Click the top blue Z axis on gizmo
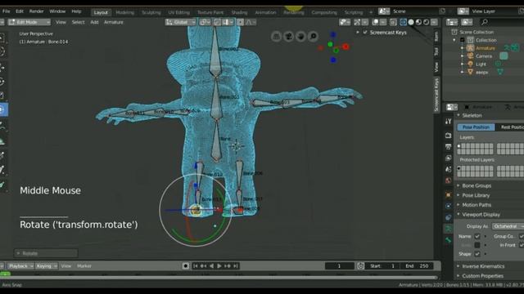The width and height of the screenshot is (524, 294). click(x=333, y=34)
